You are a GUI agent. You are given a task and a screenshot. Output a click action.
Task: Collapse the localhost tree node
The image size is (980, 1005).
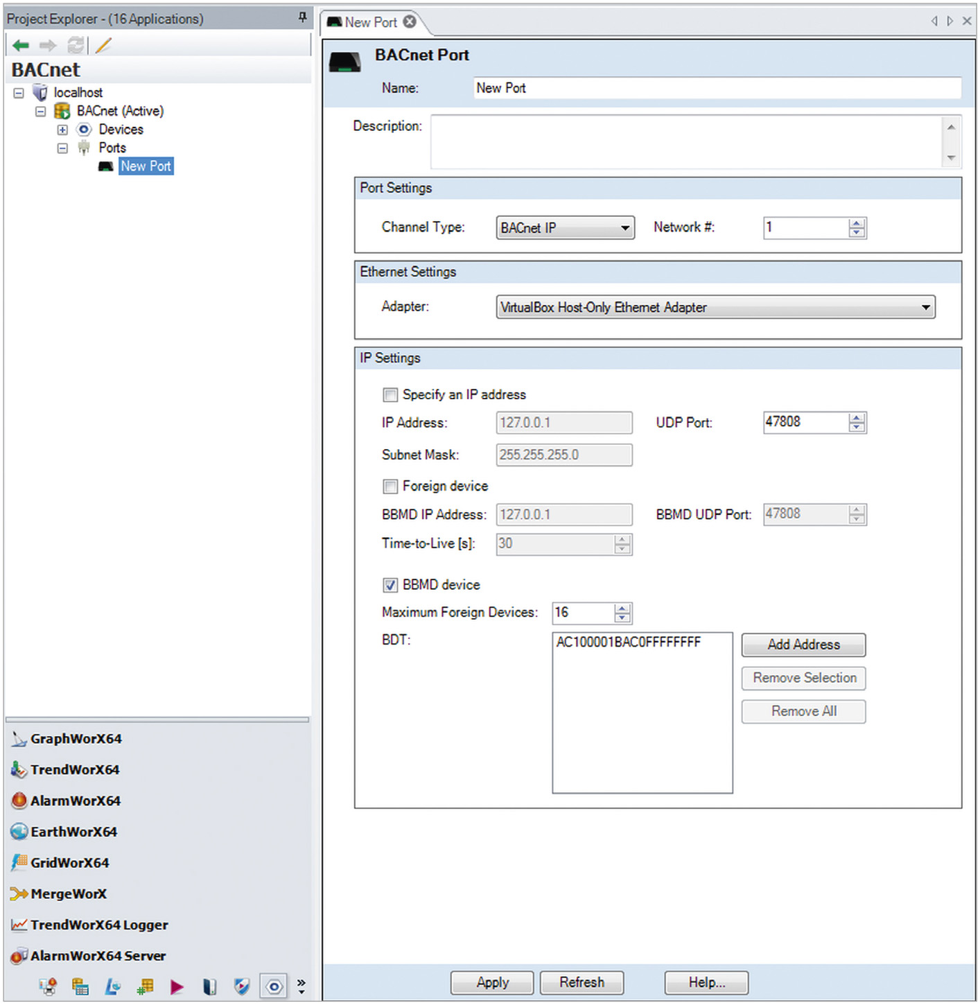(x=19, y=93)
